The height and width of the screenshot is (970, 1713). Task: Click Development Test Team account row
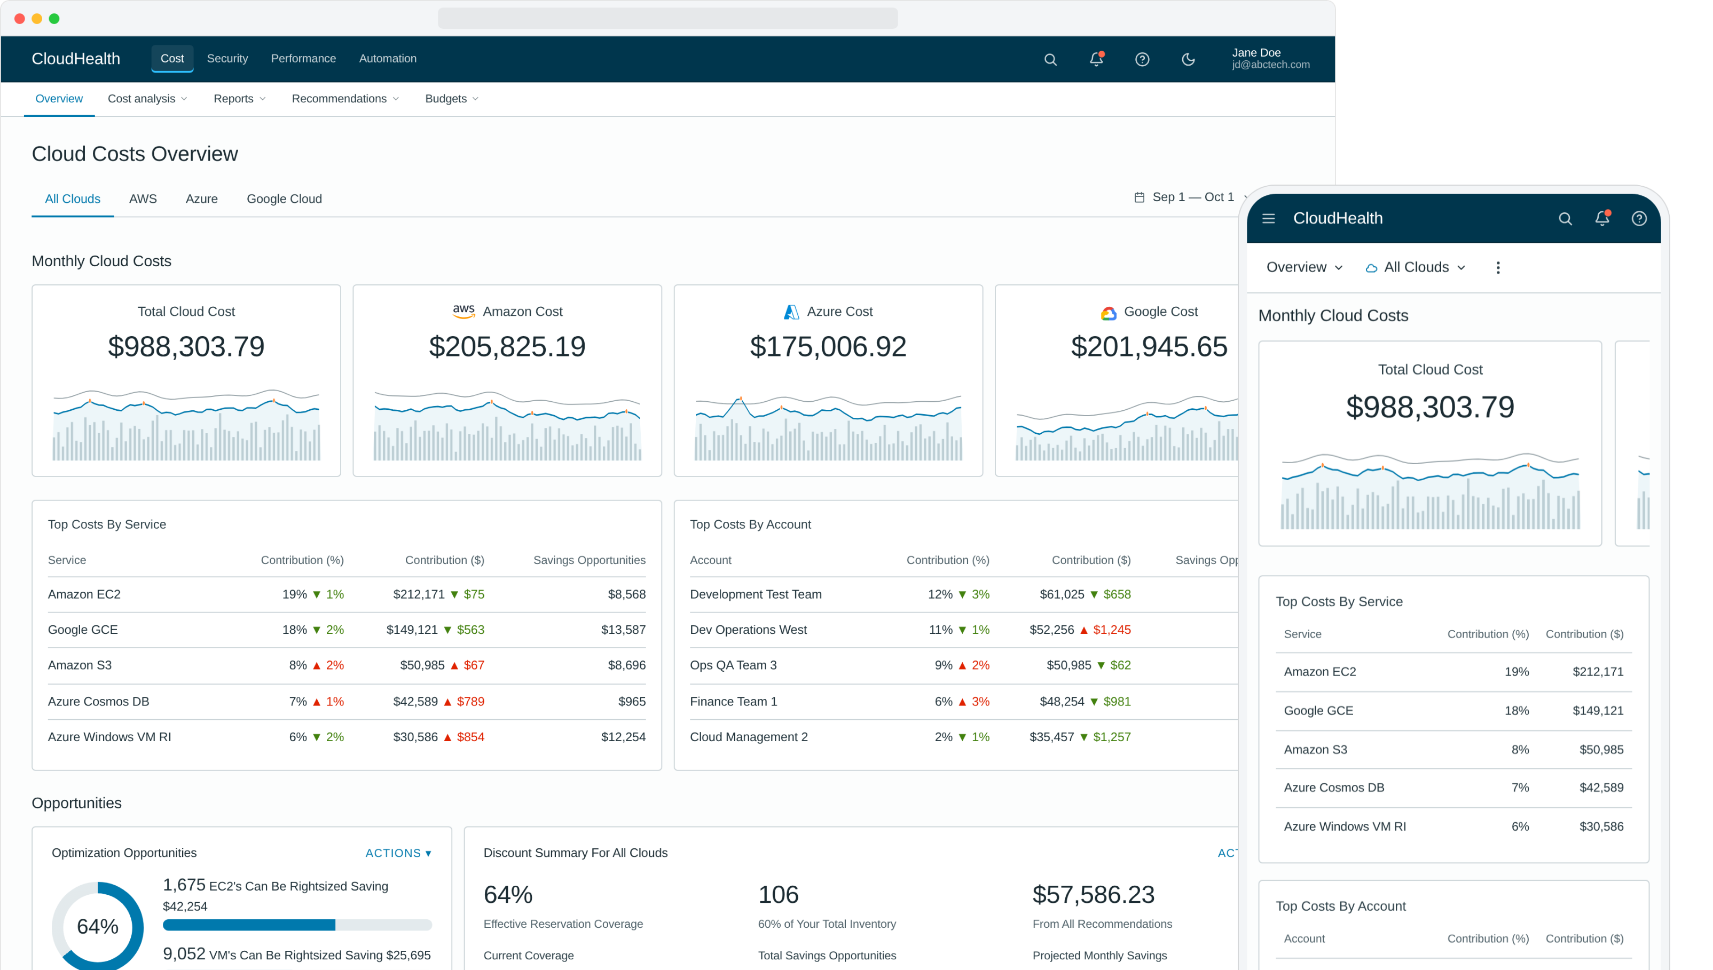point(963,594)
